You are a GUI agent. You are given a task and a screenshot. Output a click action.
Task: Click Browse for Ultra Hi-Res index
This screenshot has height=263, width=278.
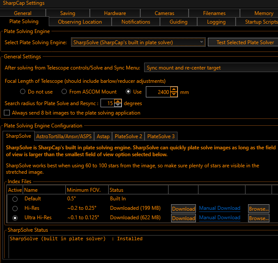259,218
